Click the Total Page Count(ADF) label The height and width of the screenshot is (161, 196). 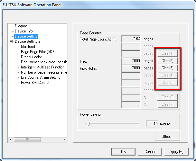98,39
